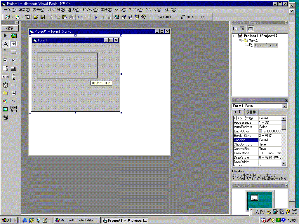
Task: Show the Form Layout Window via toolbar icon
Action: pos(130,17)
